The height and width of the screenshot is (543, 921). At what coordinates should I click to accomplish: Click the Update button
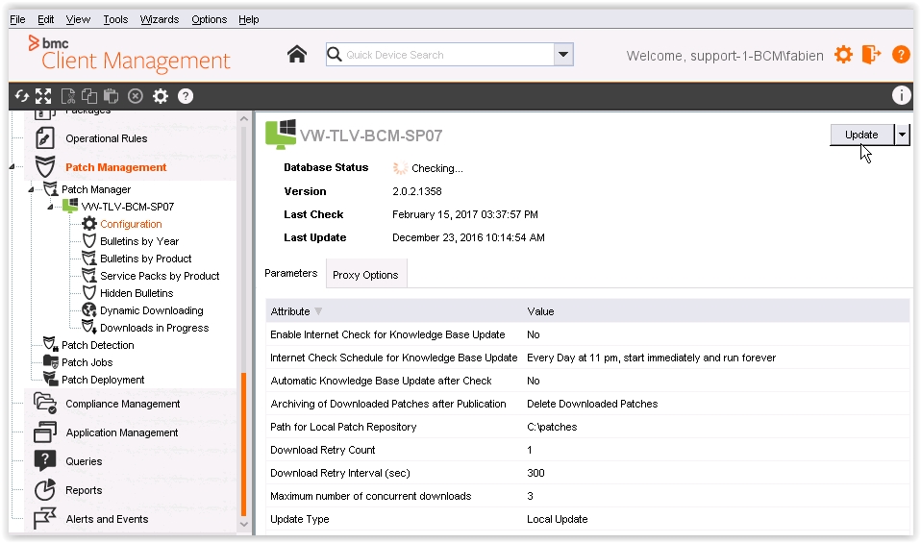tap(861, 135)
